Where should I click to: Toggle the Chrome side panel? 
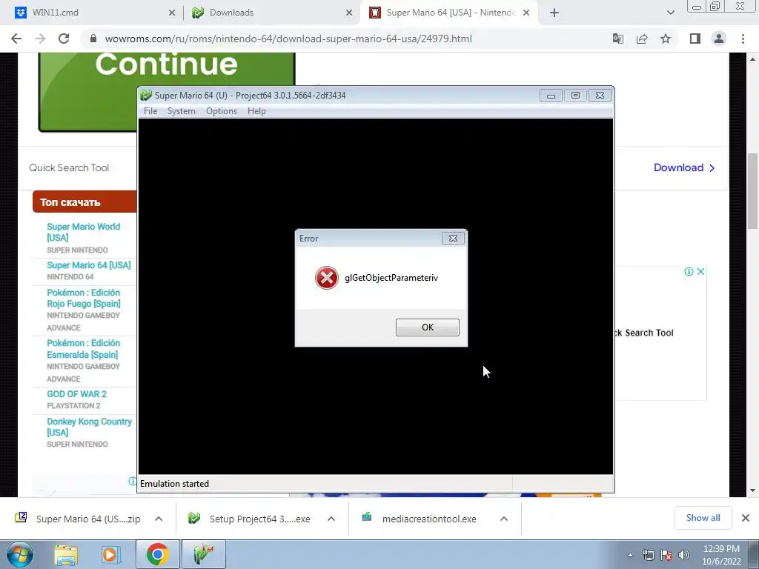click(695, 39)
